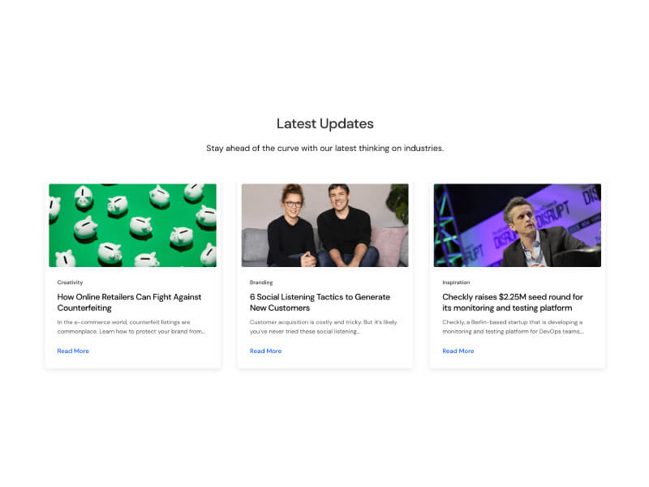This screenshot has width=649, height=487.
Task: Open the two people on couch image
Action: click(x=325, y=226)
